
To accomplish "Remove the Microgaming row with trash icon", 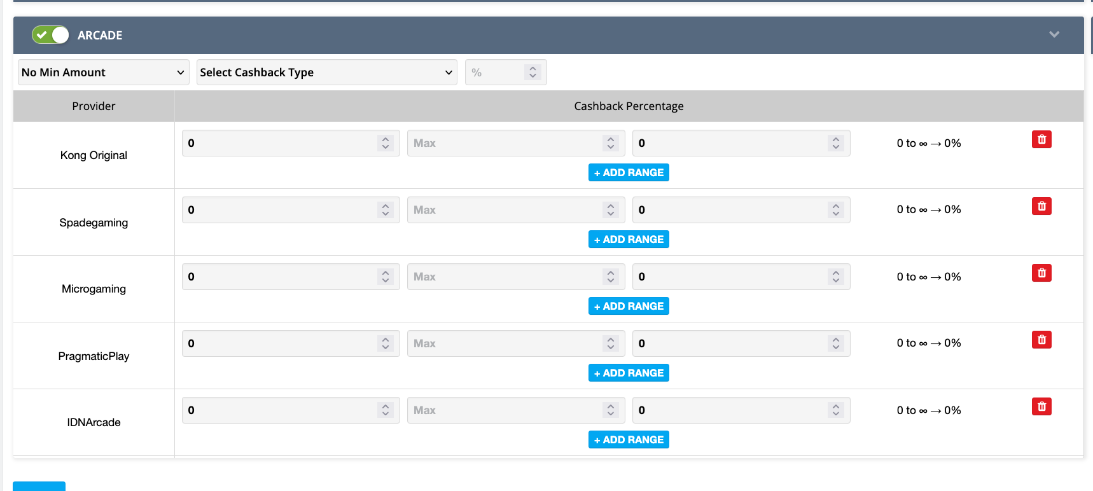I will 1041,273.
